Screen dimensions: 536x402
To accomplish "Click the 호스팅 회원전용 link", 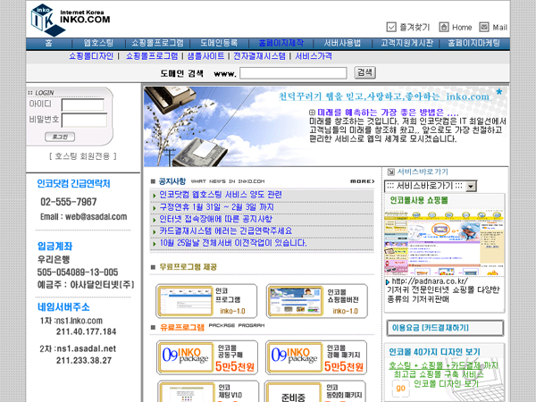I will pyautogui.click(x=83, y=156).
